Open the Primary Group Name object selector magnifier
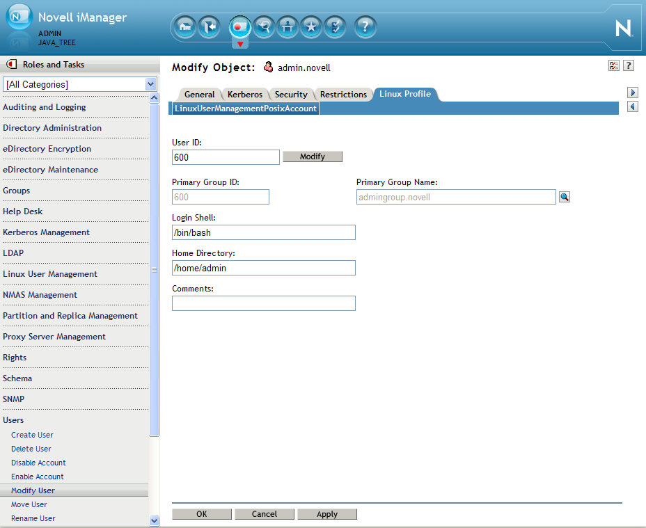This screenshot has height=528, width=646. (x=564, y=197)
